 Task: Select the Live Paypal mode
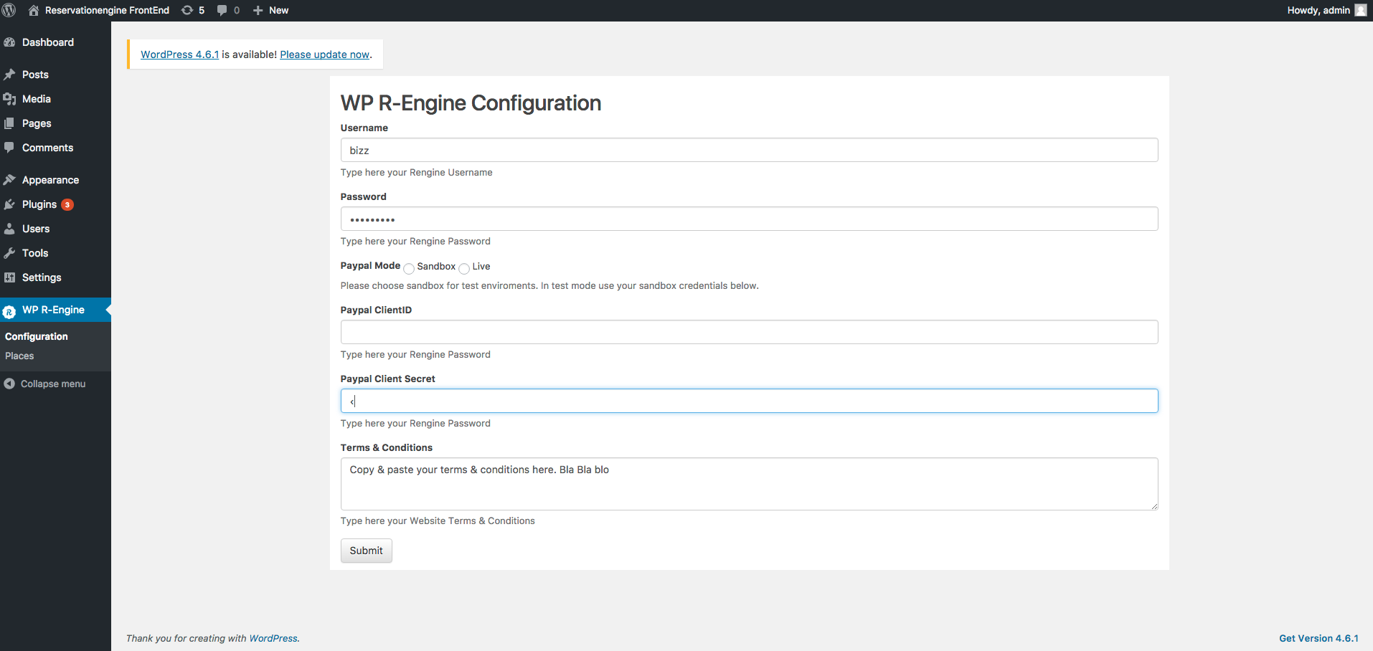[464, 269]
